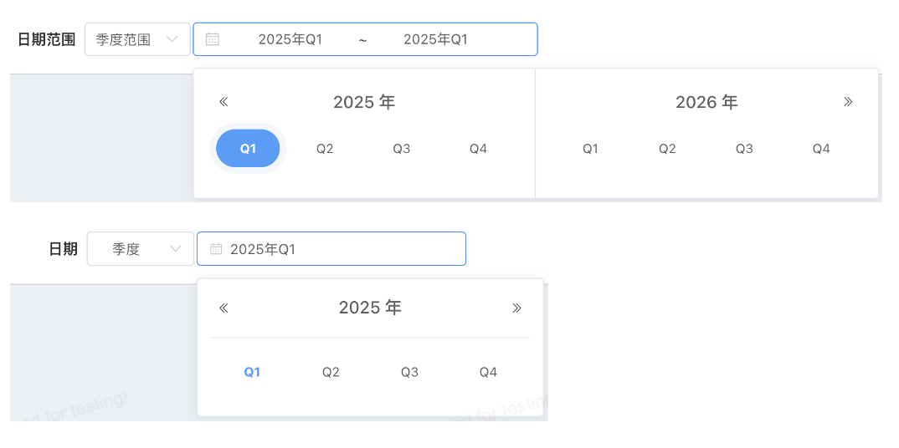Open the 季度 type dropdown
This screenshot has height=448, width=899.
(x=140, y=249)
